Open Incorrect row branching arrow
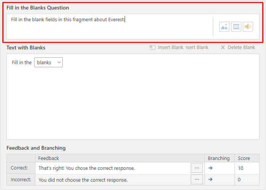 tap(211, 179)
